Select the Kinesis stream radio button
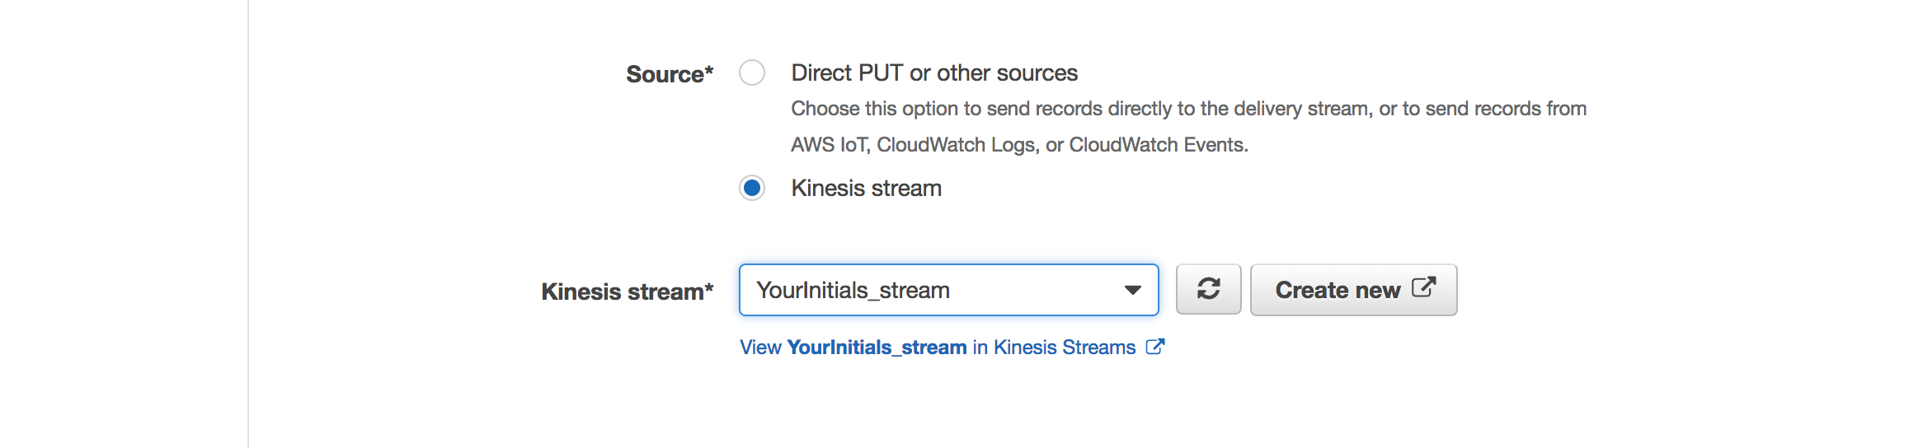1923x448 pixels. (x=752, y=188)
